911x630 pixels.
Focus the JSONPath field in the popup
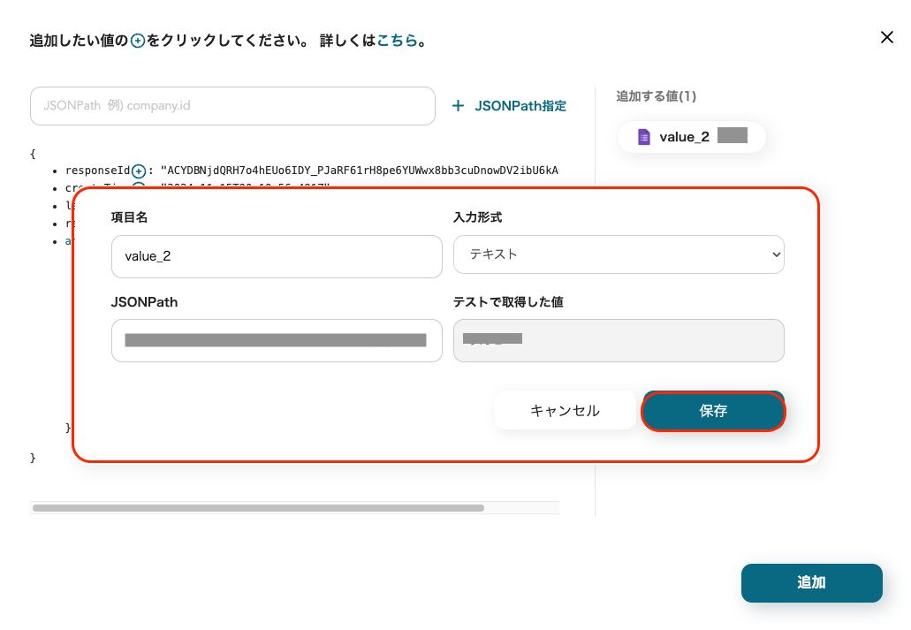point(277,340)
